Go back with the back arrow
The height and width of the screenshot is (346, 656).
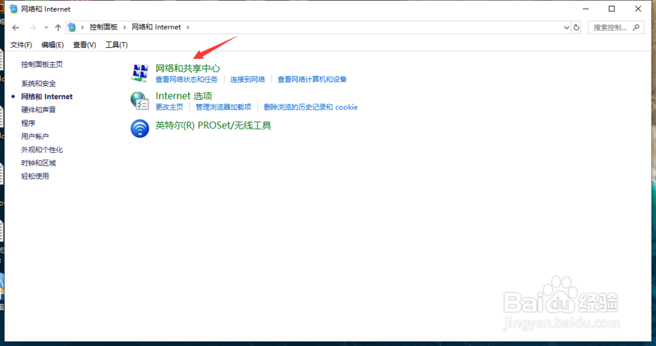[x=16, y=28]
